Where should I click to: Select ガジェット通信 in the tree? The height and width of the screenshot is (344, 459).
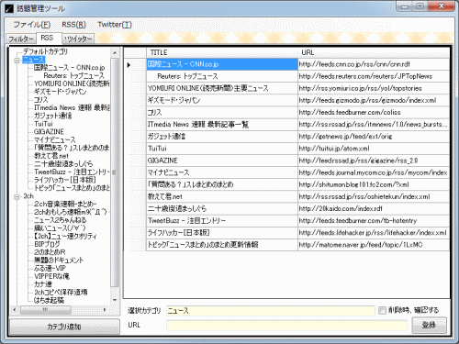click(52, 116)
